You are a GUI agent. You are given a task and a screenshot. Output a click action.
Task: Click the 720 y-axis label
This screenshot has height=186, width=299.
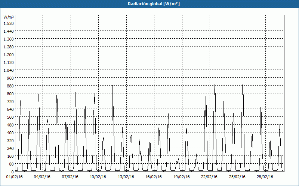(10, 101)
